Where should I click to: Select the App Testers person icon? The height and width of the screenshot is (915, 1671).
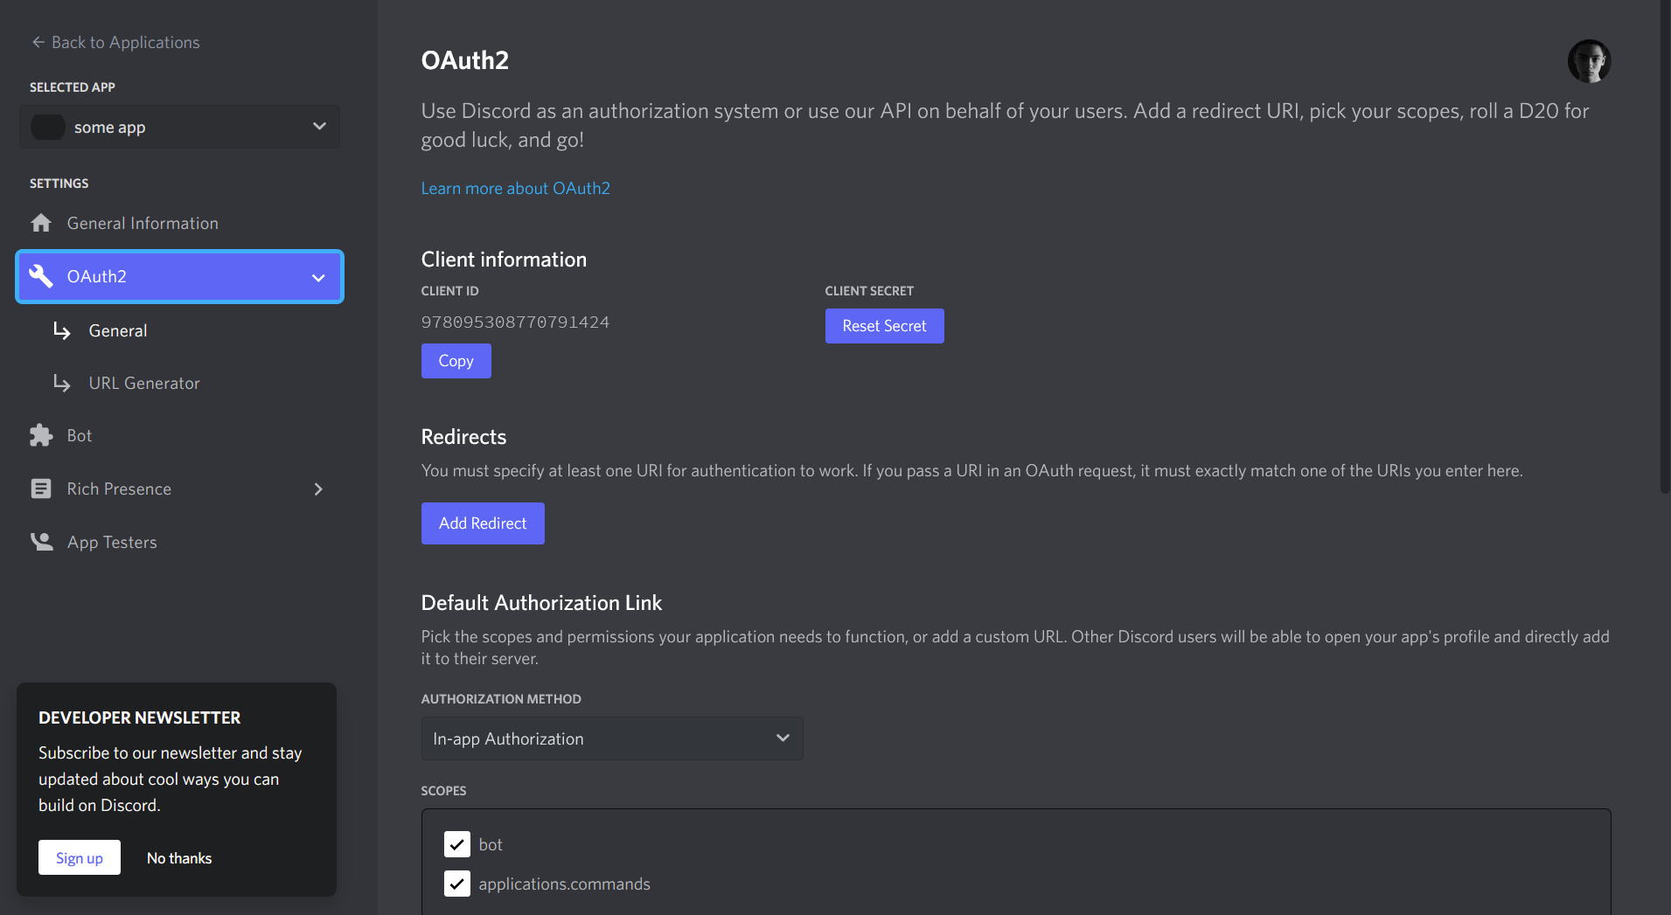[40, 541]
